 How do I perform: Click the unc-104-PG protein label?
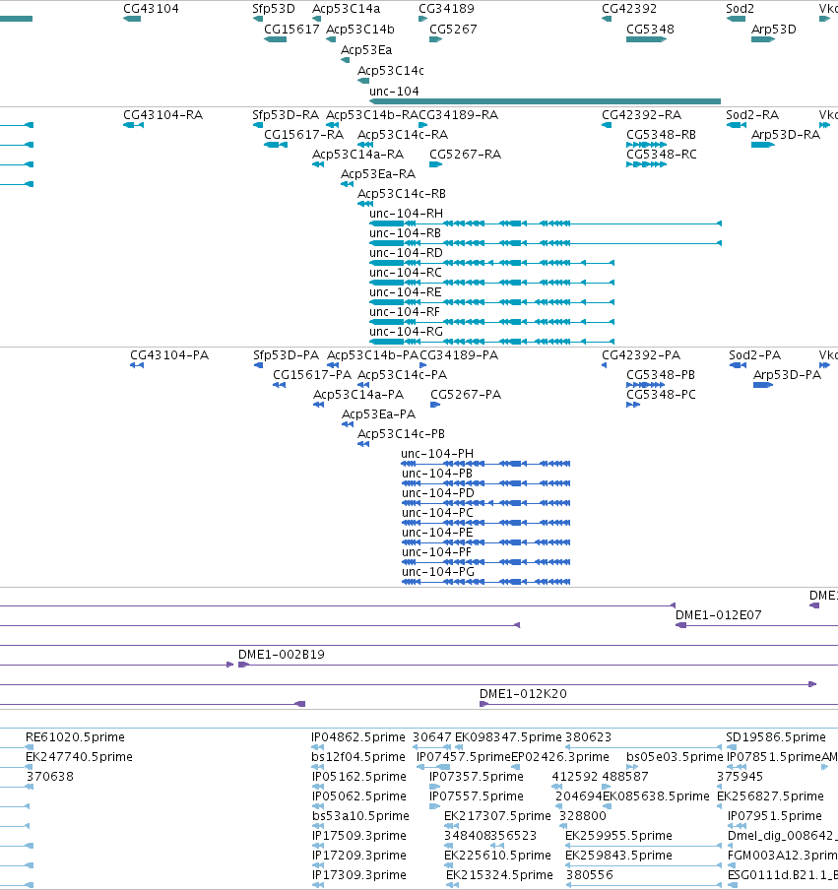coord(438,572)
